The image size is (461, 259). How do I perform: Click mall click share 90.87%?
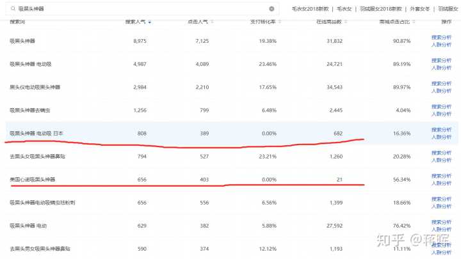pyautogui.click(x=401, y=41)
